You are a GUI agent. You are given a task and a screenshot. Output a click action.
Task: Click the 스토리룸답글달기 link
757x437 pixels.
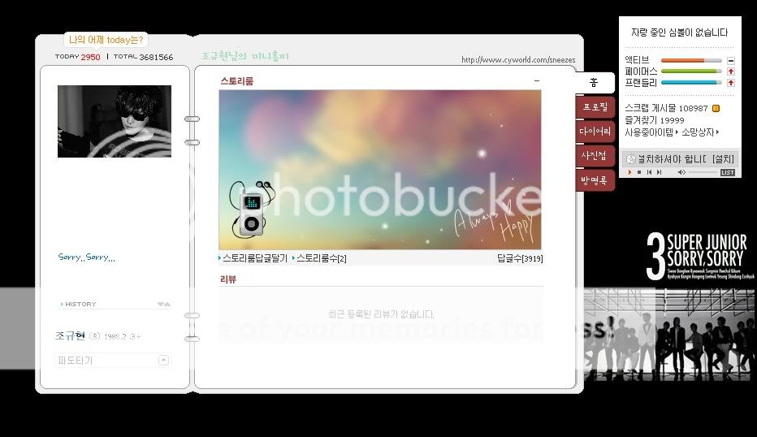coord(254,258)
